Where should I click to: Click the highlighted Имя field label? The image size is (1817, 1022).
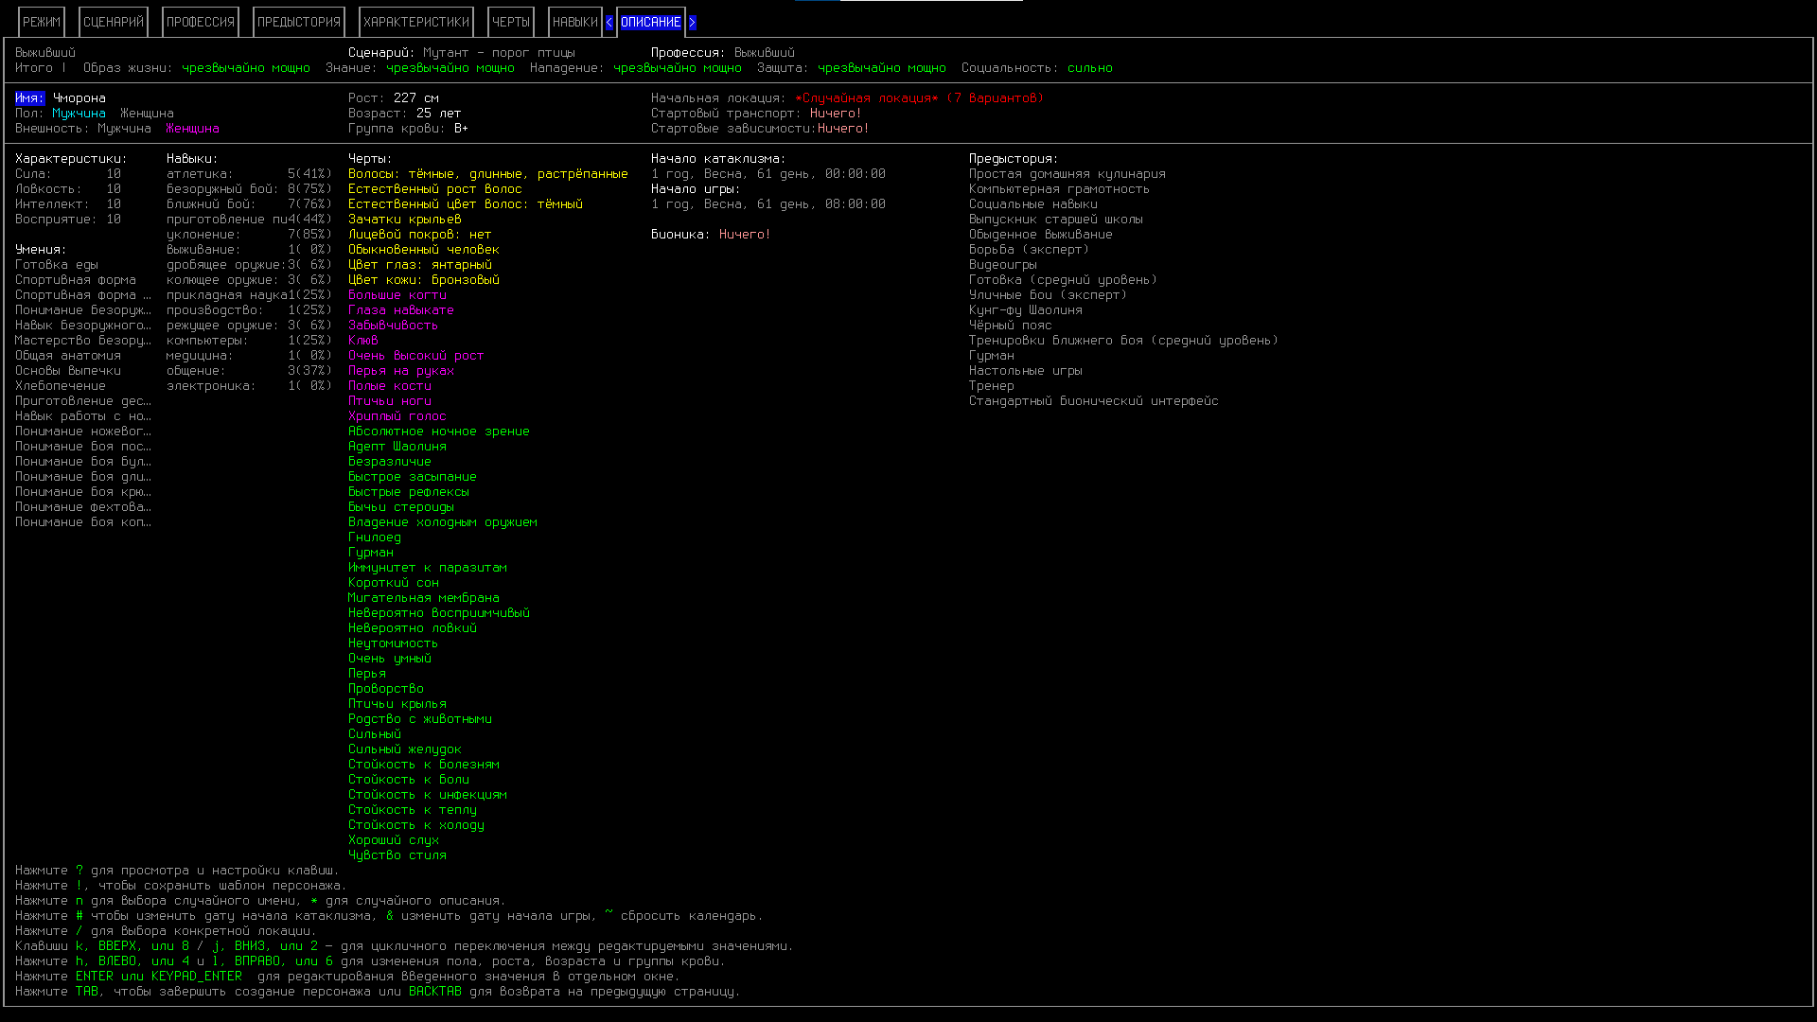tap(29, 98)
